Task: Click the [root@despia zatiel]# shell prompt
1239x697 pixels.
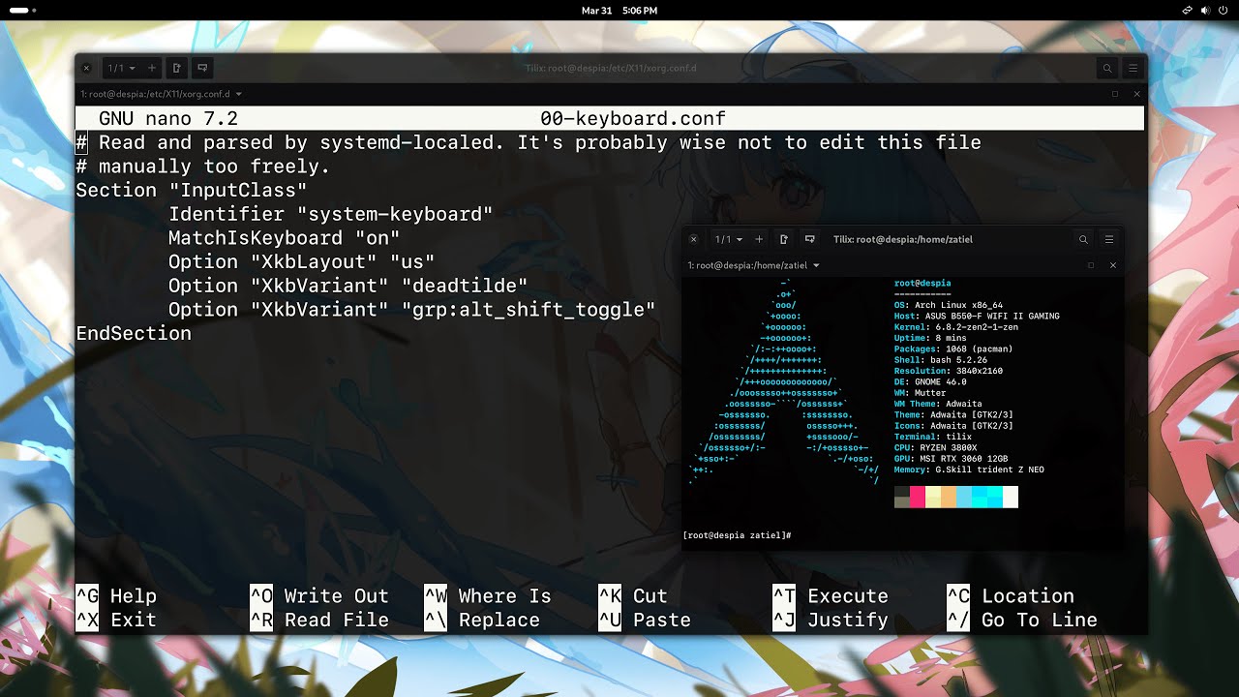Action: tap(738, 535)
